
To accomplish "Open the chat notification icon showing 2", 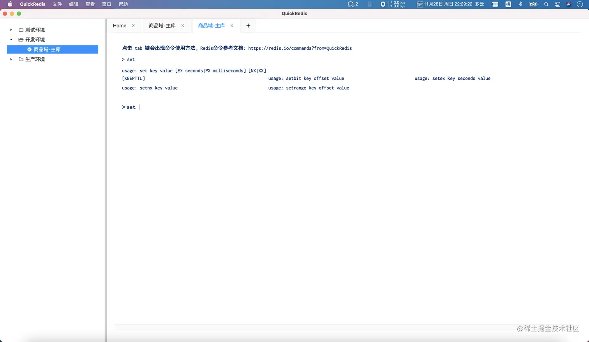I will (353, 4).
